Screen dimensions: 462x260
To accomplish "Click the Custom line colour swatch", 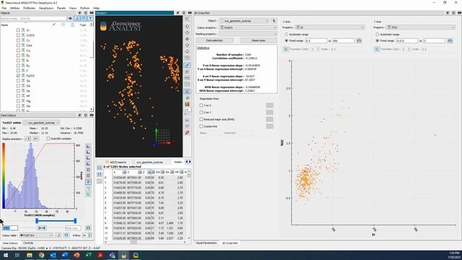I will (x=269, y=126).
